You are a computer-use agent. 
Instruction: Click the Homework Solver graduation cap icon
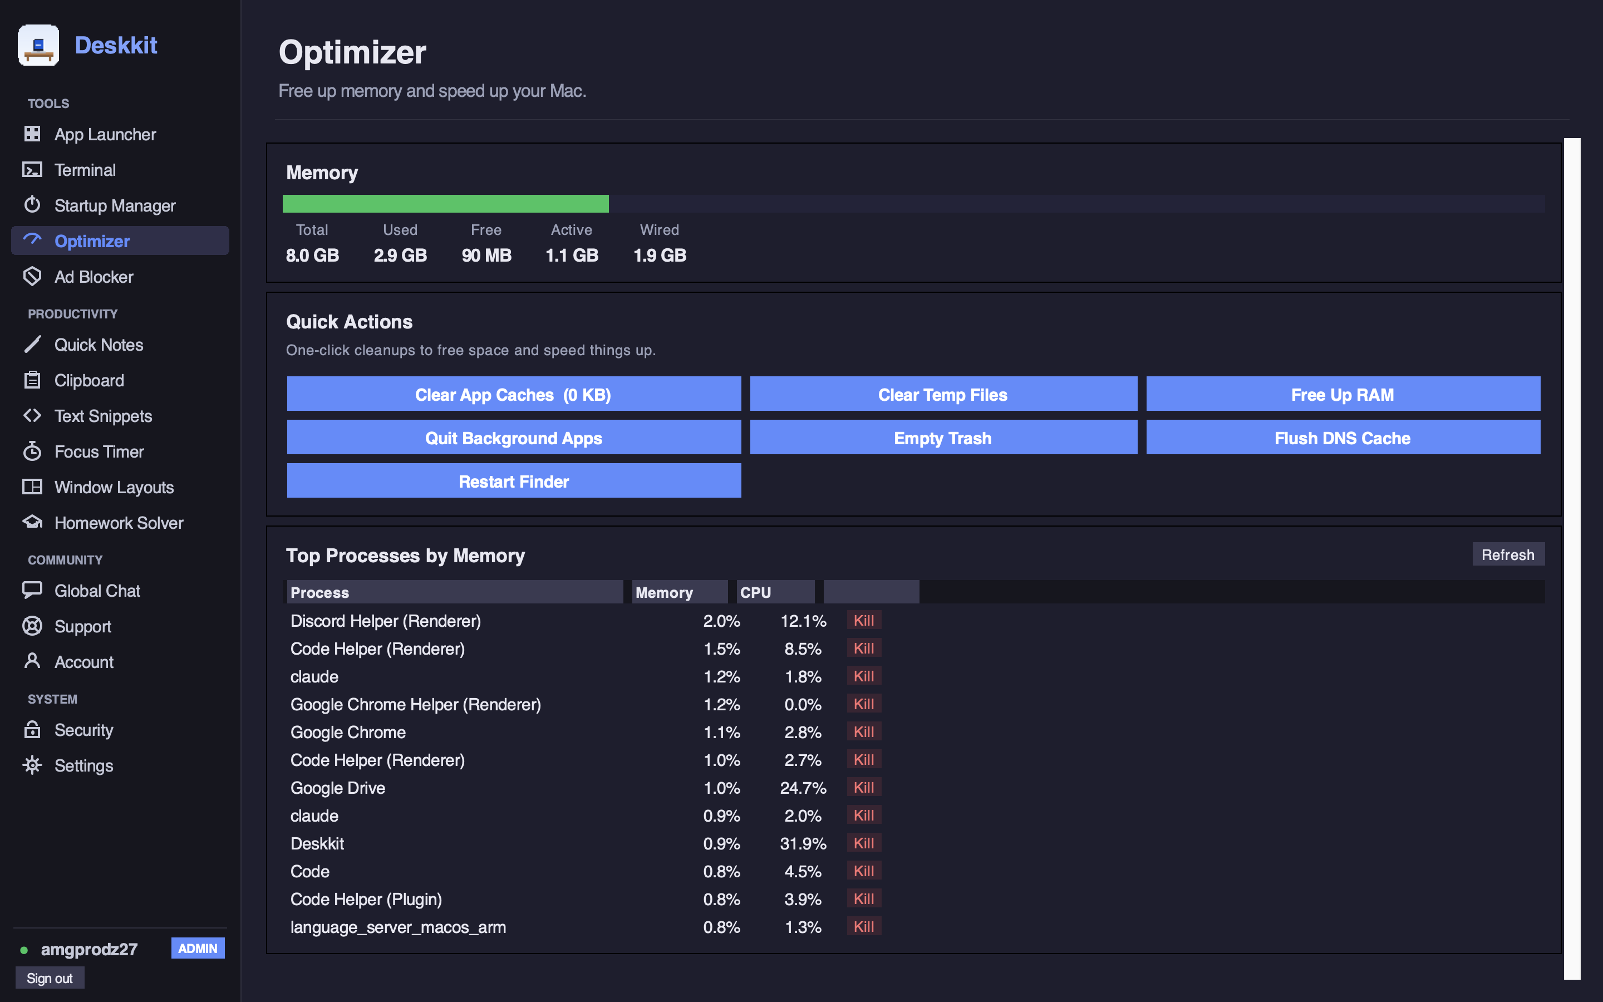click(x=32, y=522)
